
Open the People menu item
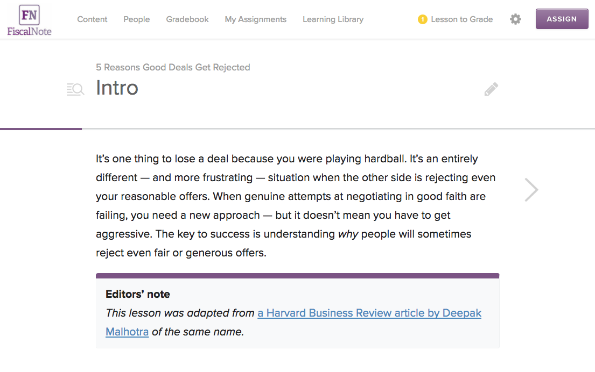click(x=137, y=19)
